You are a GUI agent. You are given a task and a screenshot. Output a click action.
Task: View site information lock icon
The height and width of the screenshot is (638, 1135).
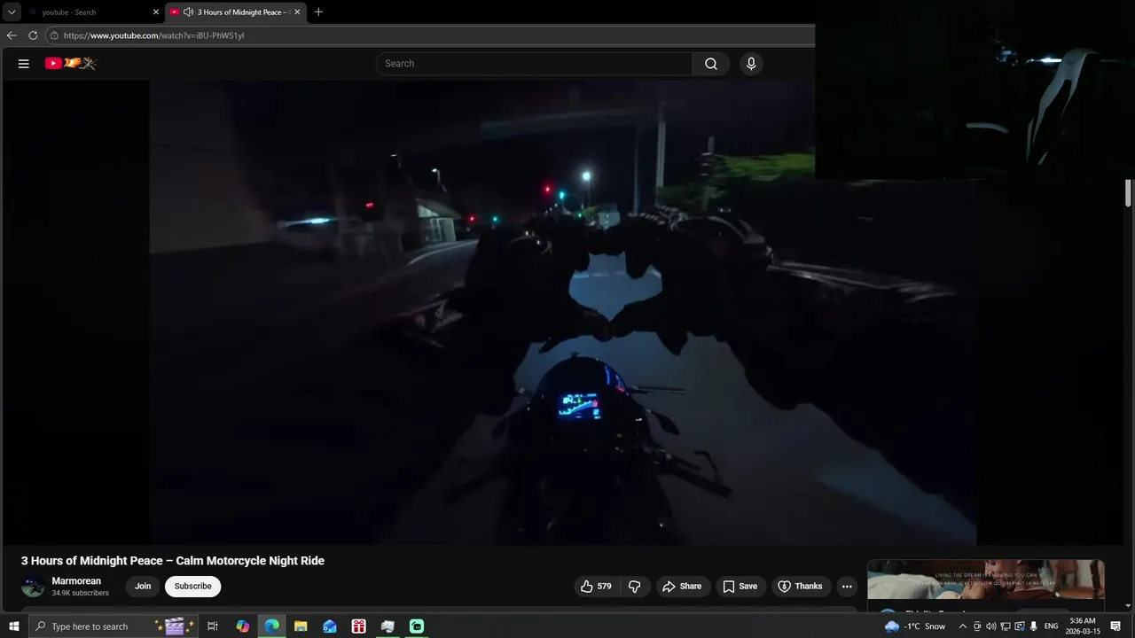(x=54, y=35)
